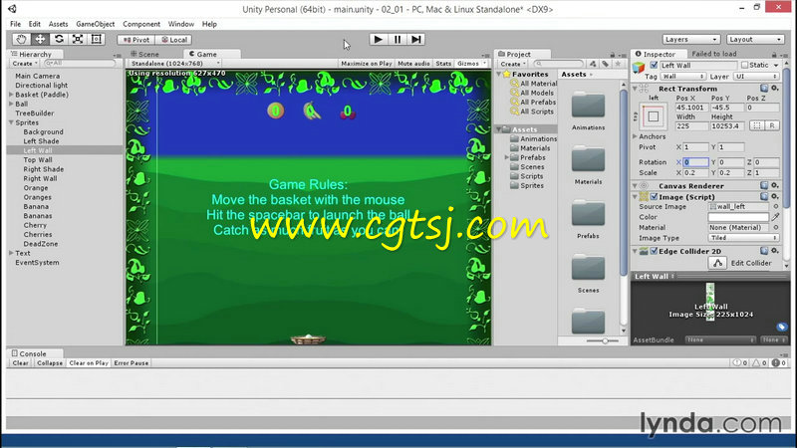The image size is (797, 448).
Task: Click Pos X input field
Action: [691, 108]
